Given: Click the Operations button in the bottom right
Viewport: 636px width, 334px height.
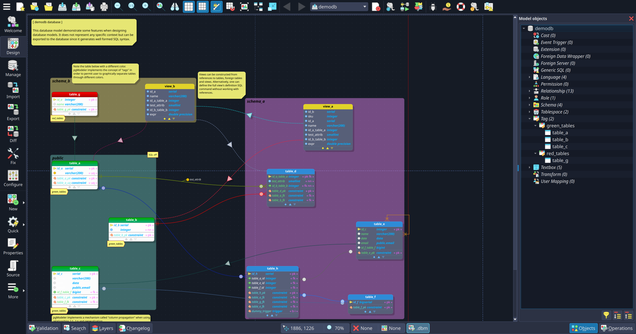Looking at the screenshot, I should [x=617, y=328].
